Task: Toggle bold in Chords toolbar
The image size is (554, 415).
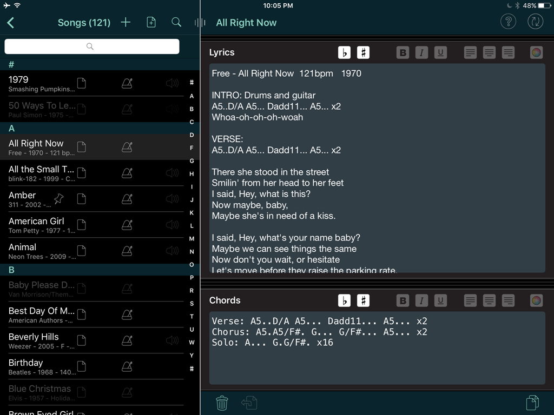Action: (x=403, y=300)
